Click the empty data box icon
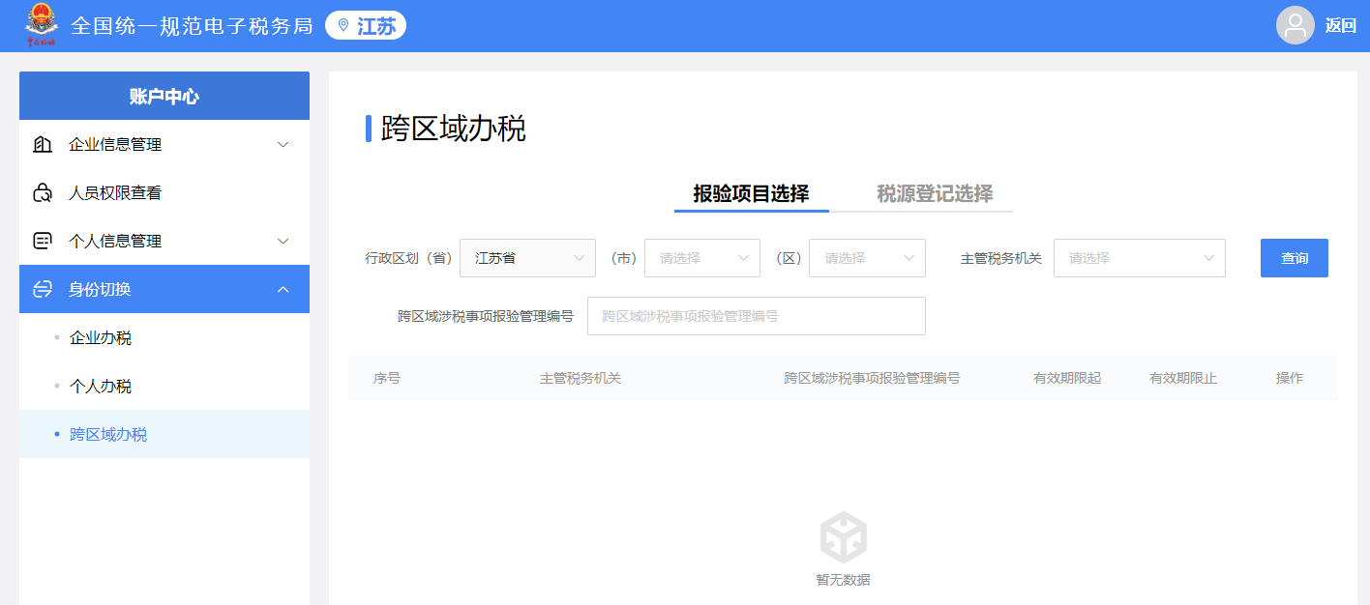Screen dimensions: 1370x605 coord(843,537)
